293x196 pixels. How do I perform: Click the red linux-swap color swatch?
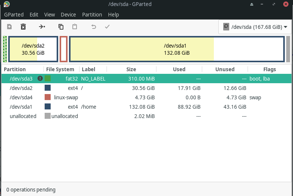pyautogui.click(x=48, y=97)
